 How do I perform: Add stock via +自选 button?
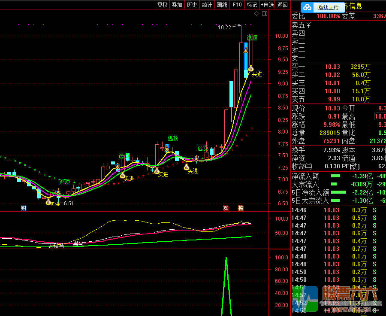tap(267, 5)
